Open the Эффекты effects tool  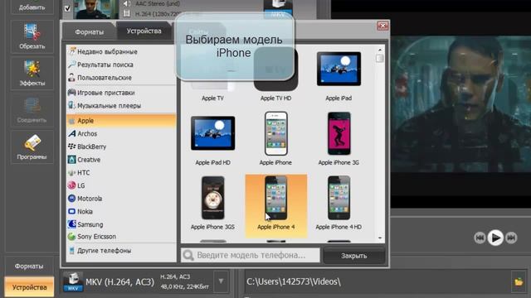(32, 73)
